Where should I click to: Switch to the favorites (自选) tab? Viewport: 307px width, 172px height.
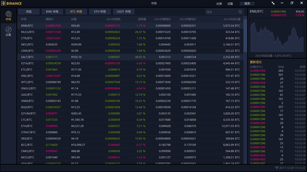tap(29, 12)
